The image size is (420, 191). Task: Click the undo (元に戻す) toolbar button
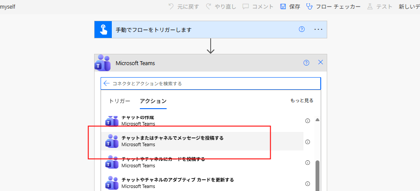183,7
